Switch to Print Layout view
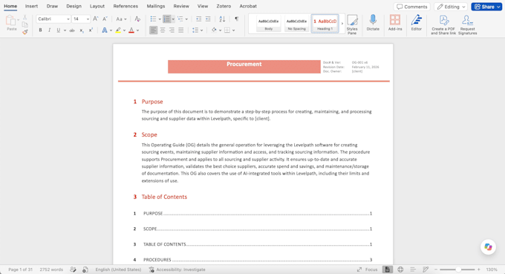Screen dimensions: 505x274 tap(388, 270)
